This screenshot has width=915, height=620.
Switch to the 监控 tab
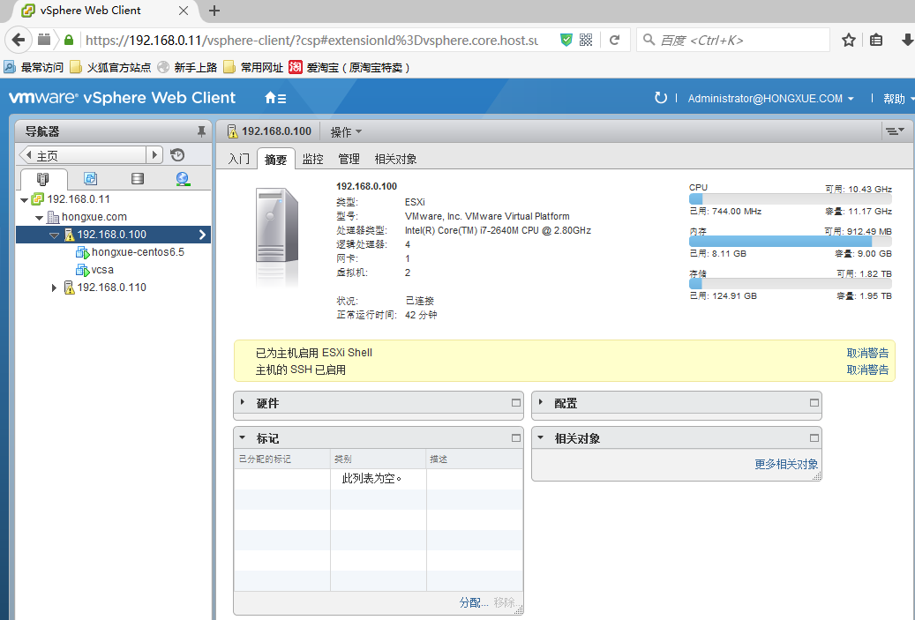pos(312,159)
